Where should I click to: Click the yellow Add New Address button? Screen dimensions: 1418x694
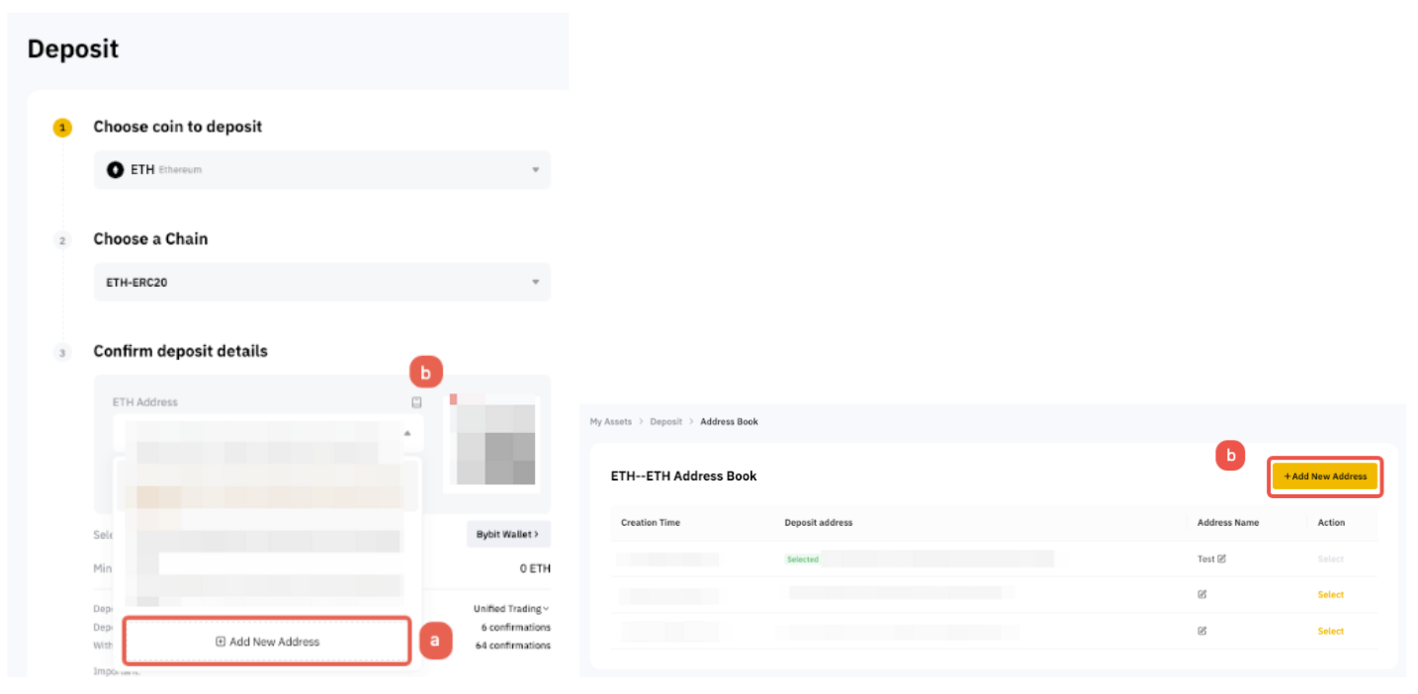1325,477
